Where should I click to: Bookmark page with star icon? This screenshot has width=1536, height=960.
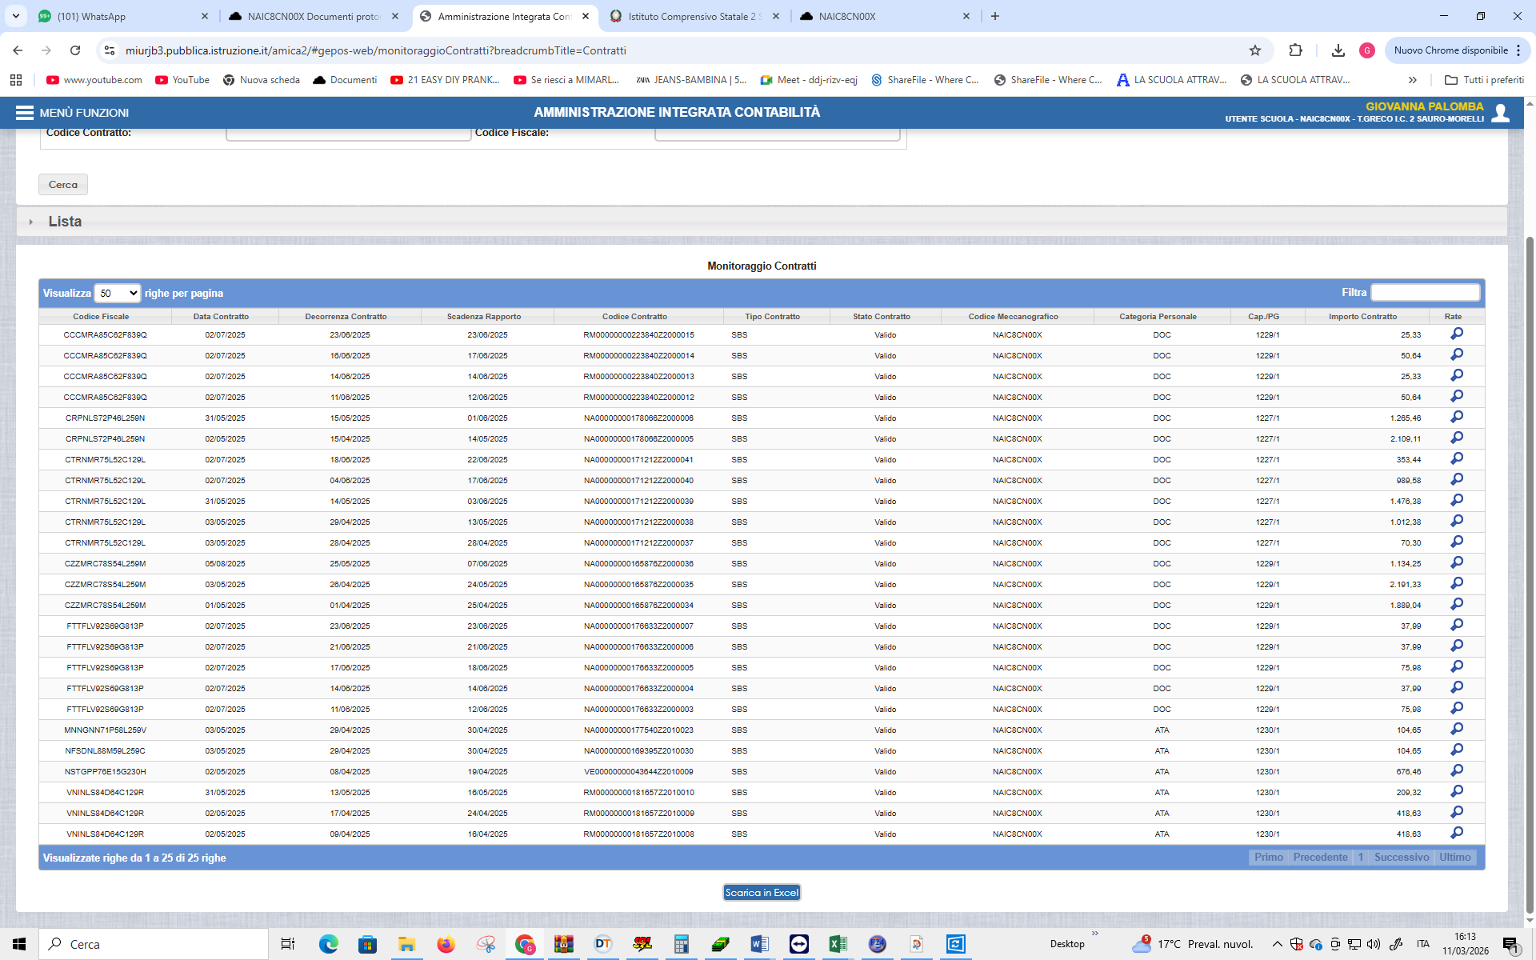(1255, 50)
